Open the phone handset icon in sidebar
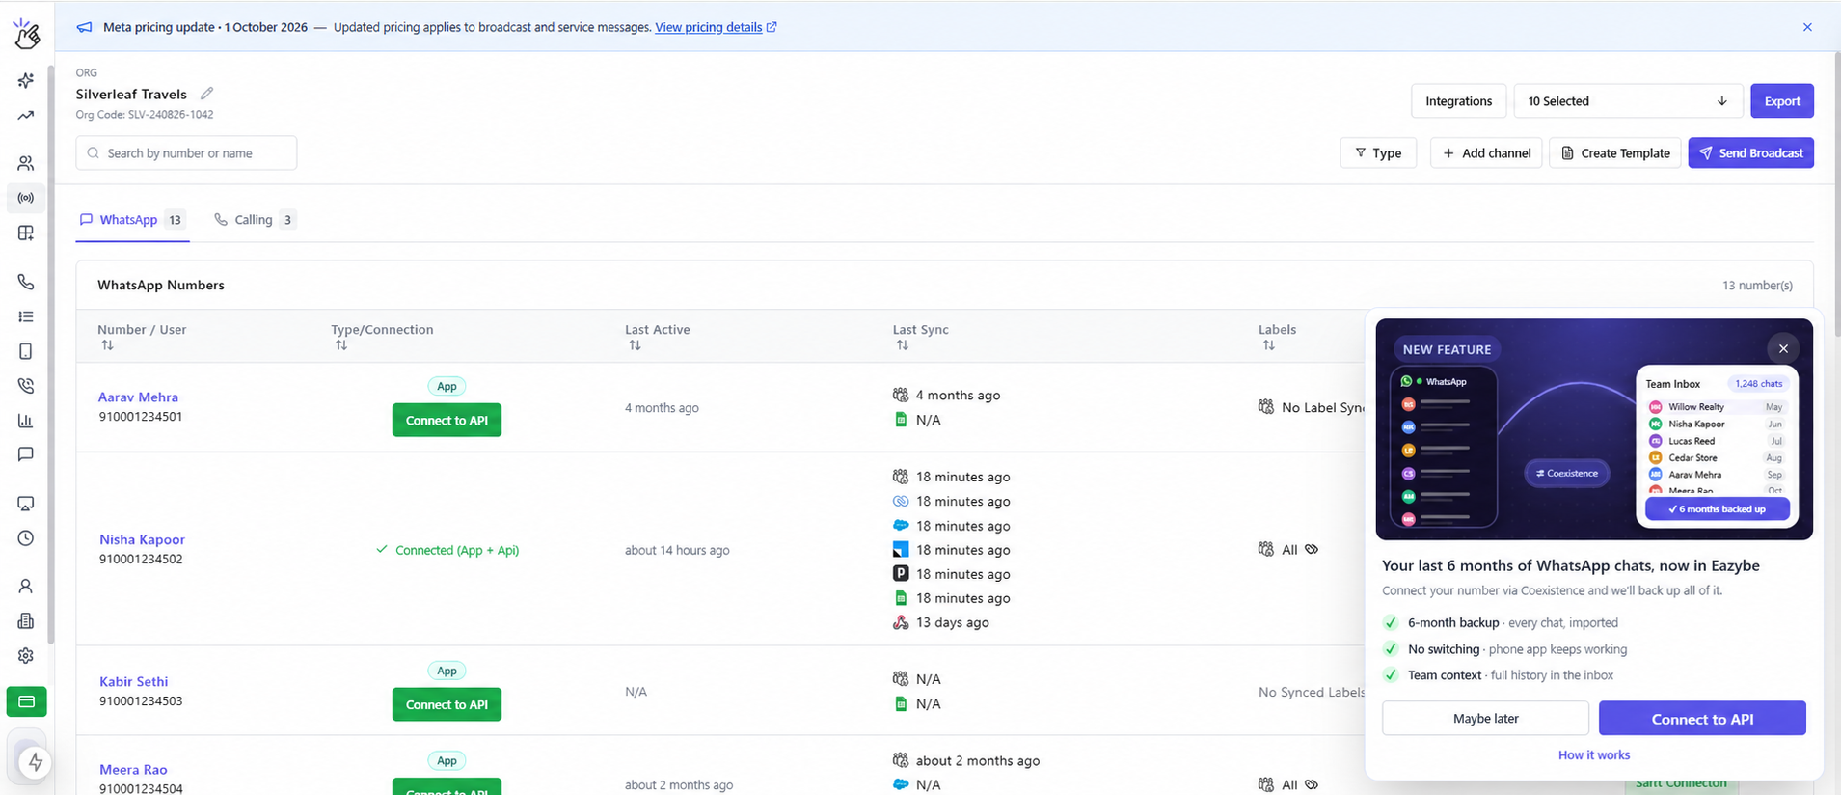This screenshot has width=1841, height=795. click(x=26, y=282)
